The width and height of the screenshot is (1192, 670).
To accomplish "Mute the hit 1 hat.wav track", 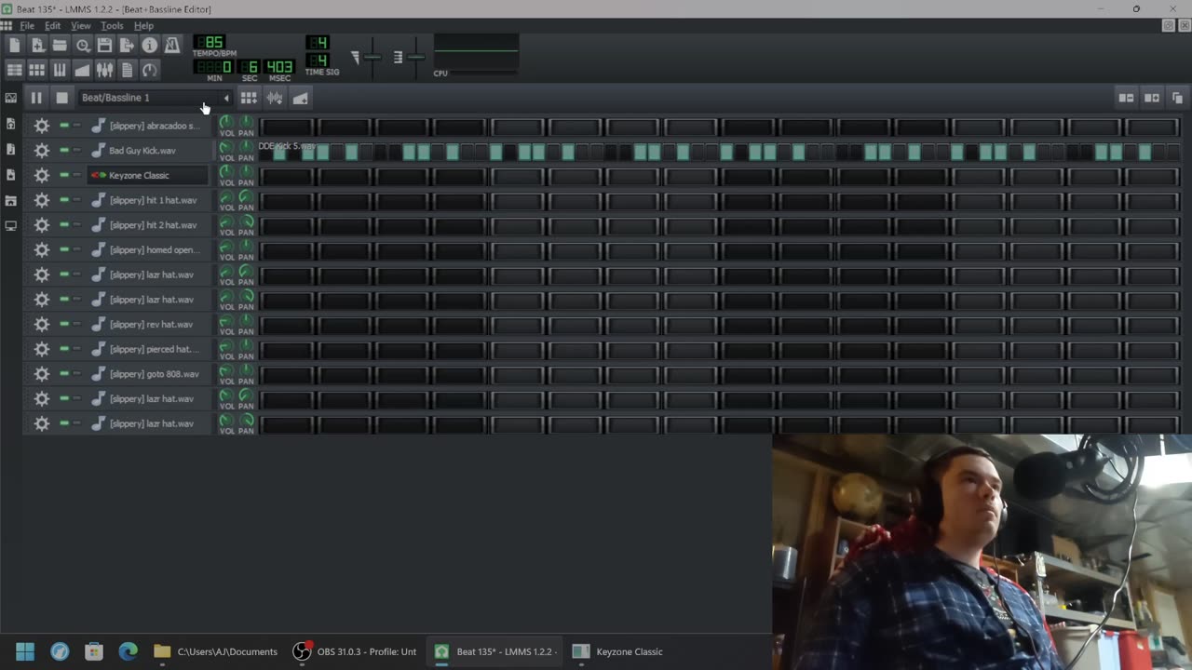I will (x=64, y=200).
